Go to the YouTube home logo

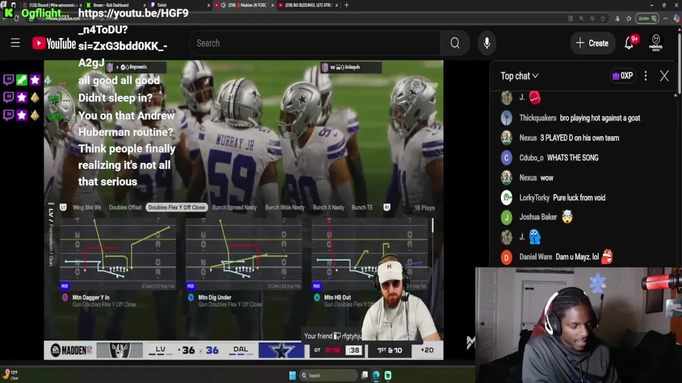(54, 43)
